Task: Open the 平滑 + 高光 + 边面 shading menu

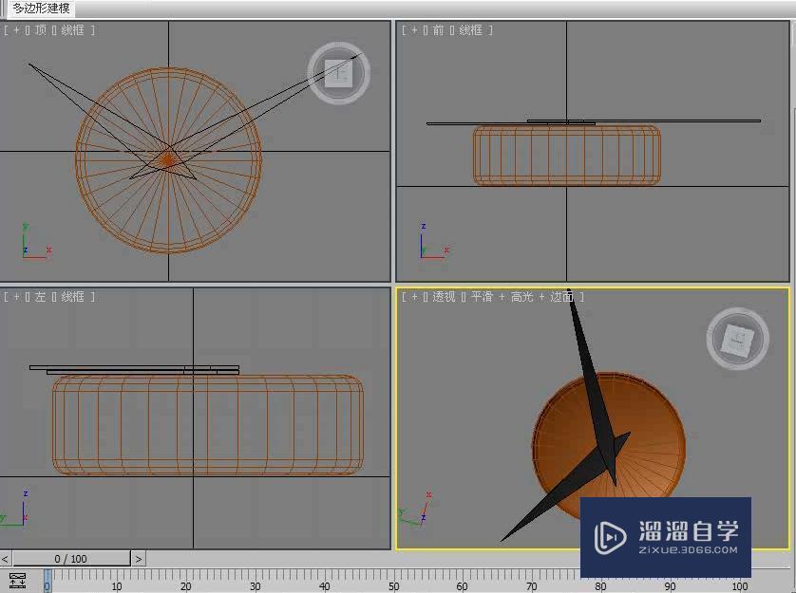Action: tap(522, 297)
